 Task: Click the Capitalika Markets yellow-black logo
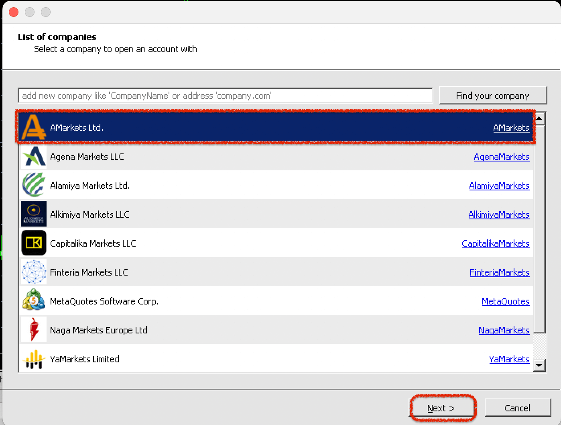34,243
